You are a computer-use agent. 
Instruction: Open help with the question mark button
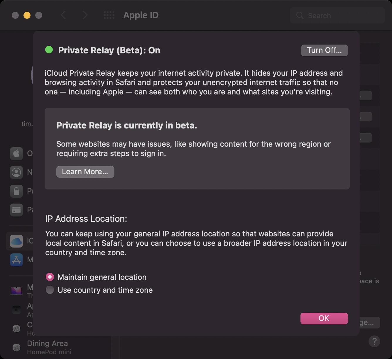pyautogui.click(x=374, y=341)
